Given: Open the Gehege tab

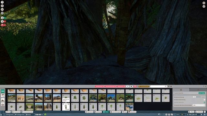Looking at the screenshot, I should tap(98, 112).
